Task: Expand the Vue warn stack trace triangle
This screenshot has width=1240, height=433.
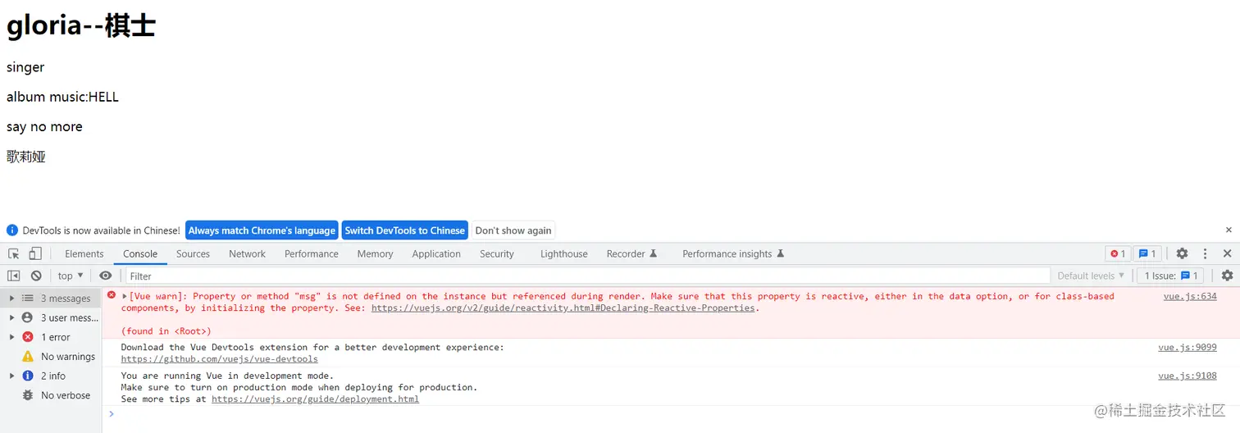Action: 125,297
